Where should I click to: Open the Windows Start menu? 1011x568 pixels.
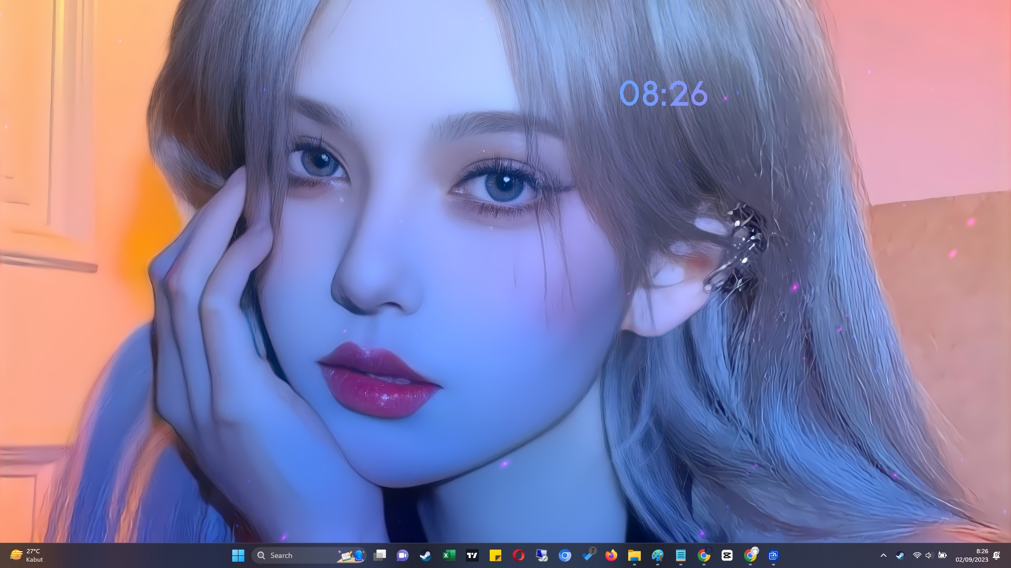(x=238, y=555)
